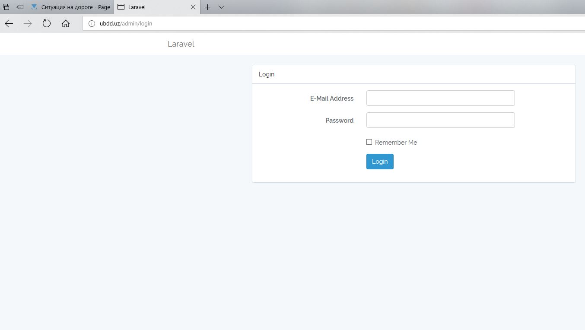The height and width of the screenshot is (330, 585).
Task: Go back to the previous page
Action: coord(9,24)
